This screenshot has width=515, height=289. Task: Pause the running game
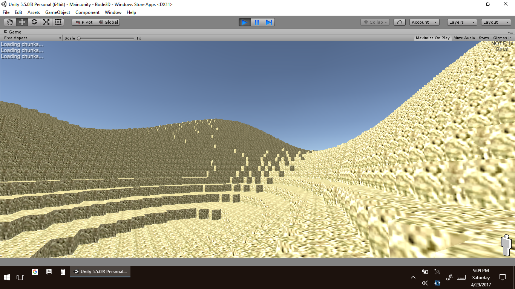[x=257, y=22]
